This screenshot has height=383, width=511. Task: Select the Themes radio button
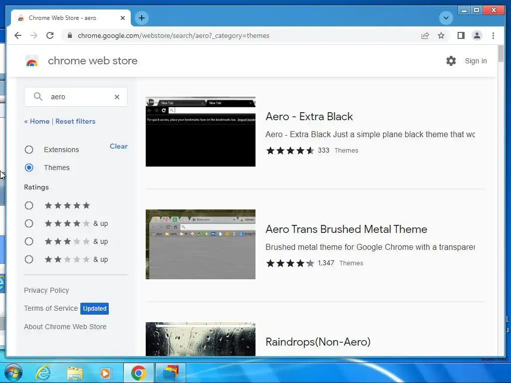pyautogui.click(x=29, y=168)
